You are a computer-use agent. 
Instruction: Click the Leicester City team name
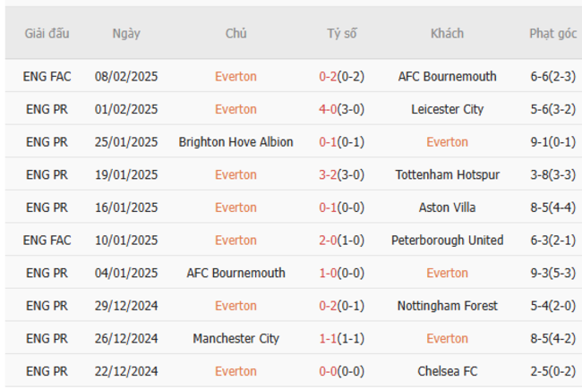click(447, 109)
